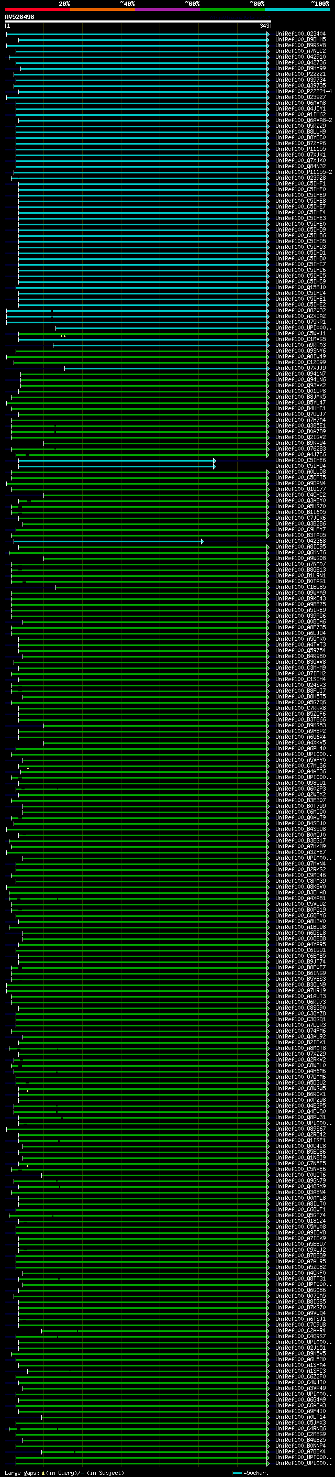This screenshot has height=1477, width=335.
Task: Select hit label UniRef100_C7RRX8
Action: pyautogui.click(x=300, y=708)
